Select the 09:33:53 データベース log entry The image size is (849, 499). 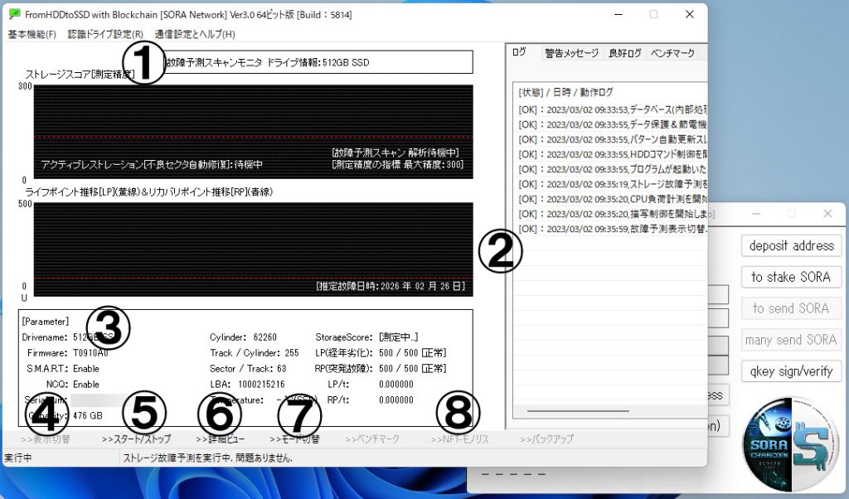coord(612,109)
